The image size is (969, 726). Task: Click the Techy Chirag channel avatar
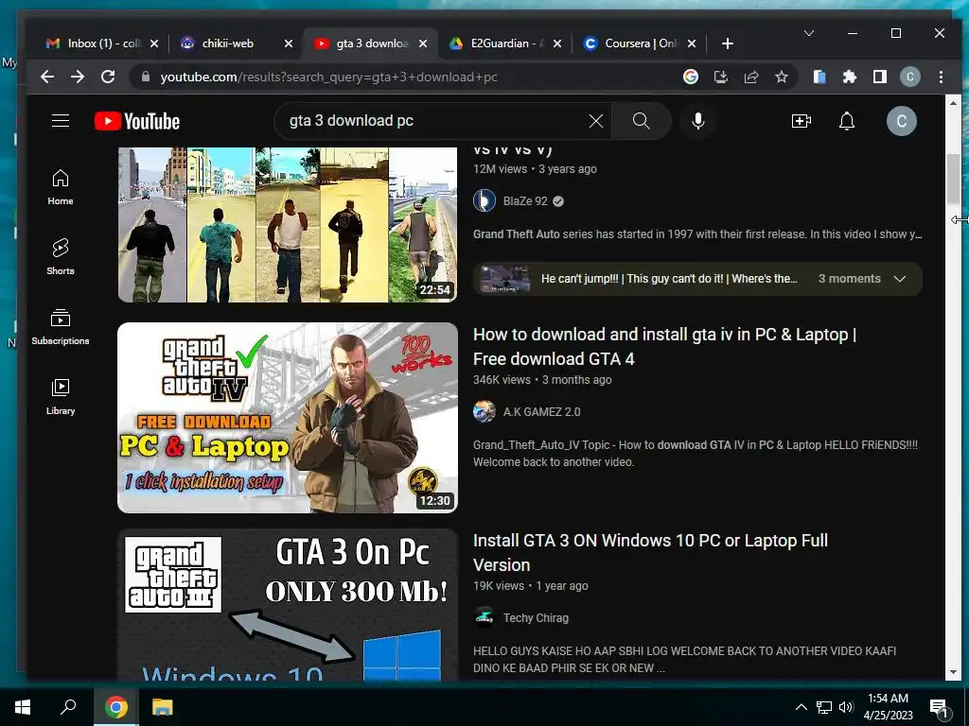click(484, 617)
